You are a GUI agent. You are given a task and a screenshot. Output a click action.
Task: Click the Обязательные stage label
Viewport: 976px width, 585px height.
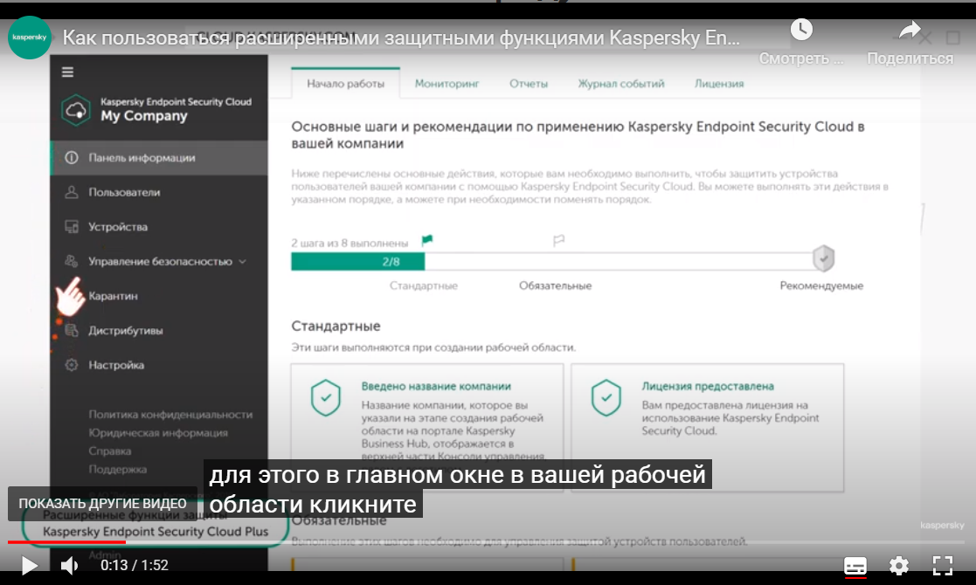(555, 286)
